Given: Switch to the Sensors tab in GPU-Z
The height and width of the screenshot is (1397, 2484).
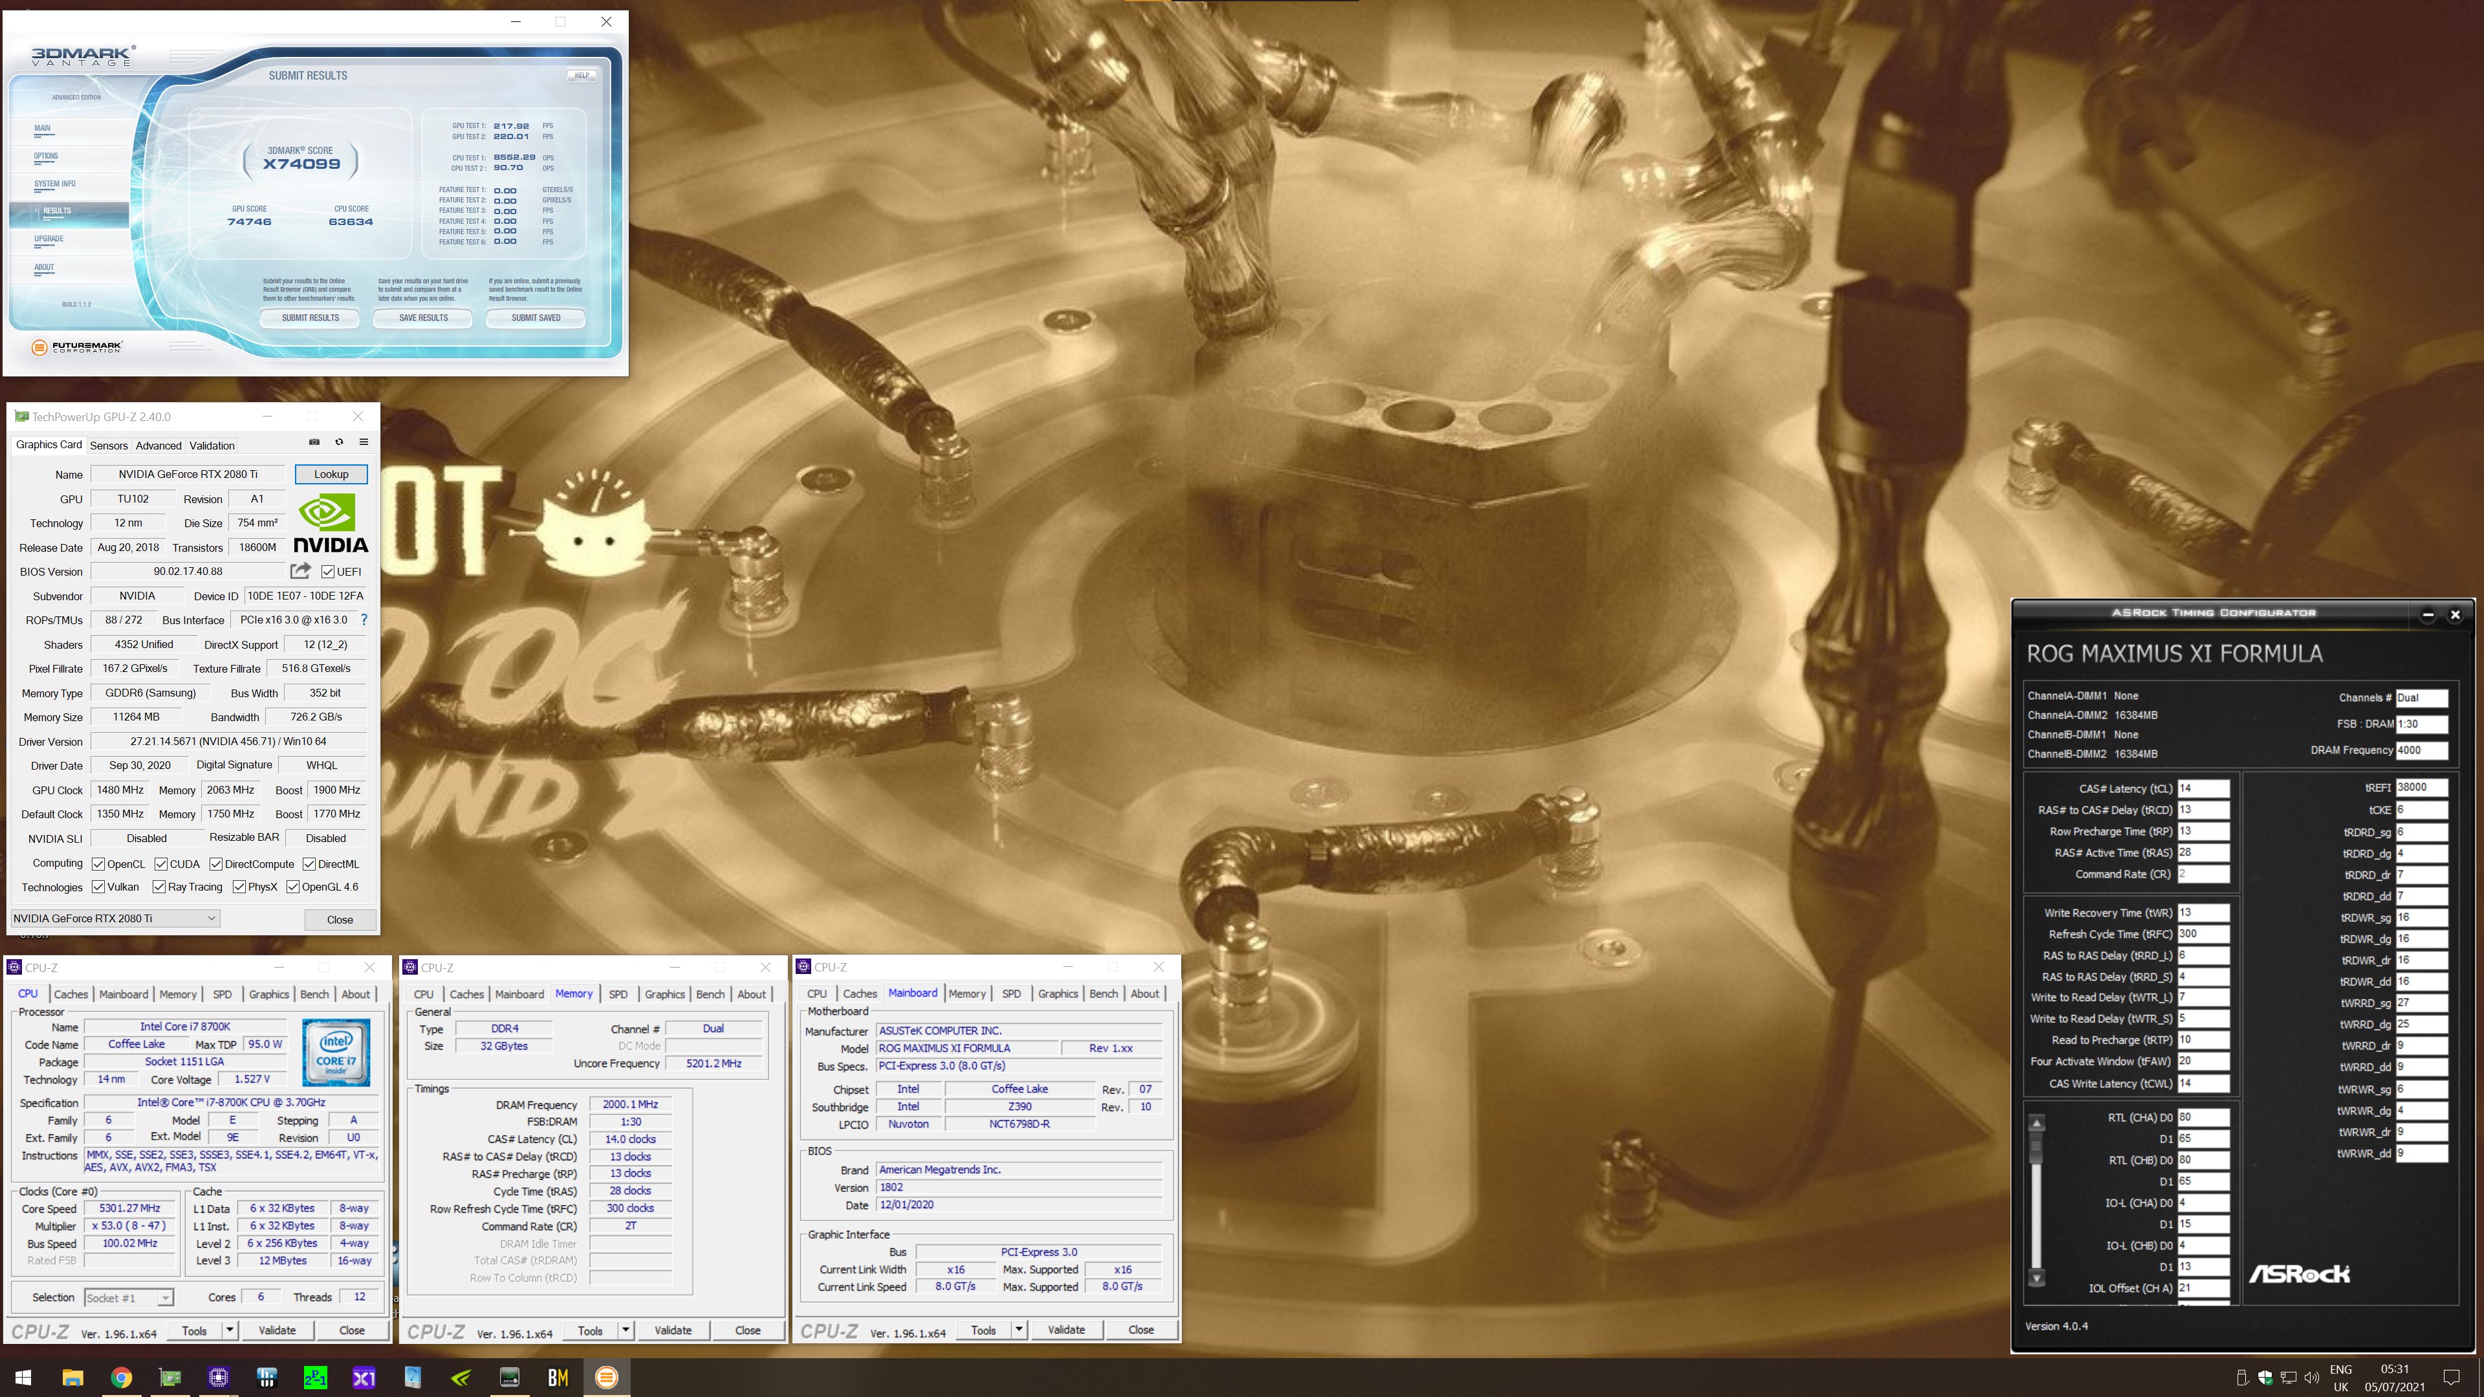Looking at the screenshot, I should (x=108, y=446).
